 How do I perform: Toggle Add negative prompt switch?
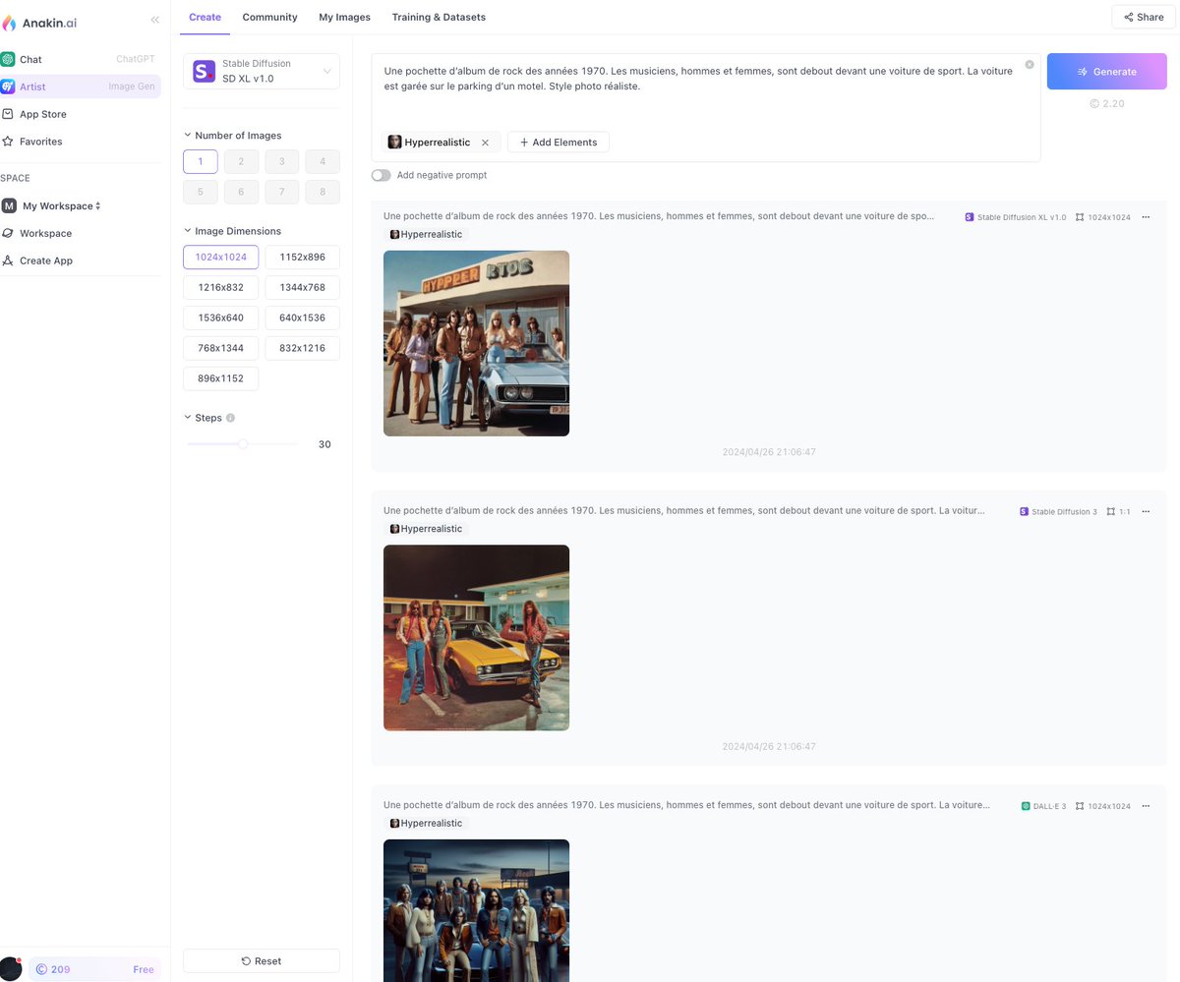[381, 175]
